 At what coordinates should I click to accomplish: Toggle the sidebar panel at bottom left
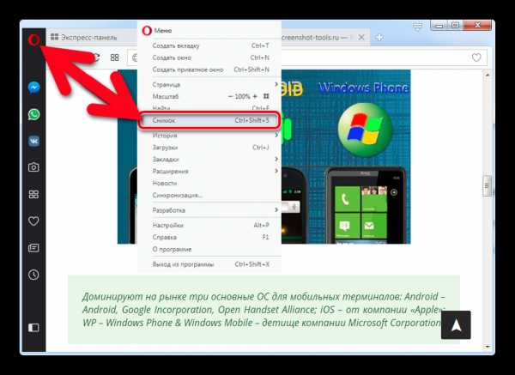[x=33, y=327]
